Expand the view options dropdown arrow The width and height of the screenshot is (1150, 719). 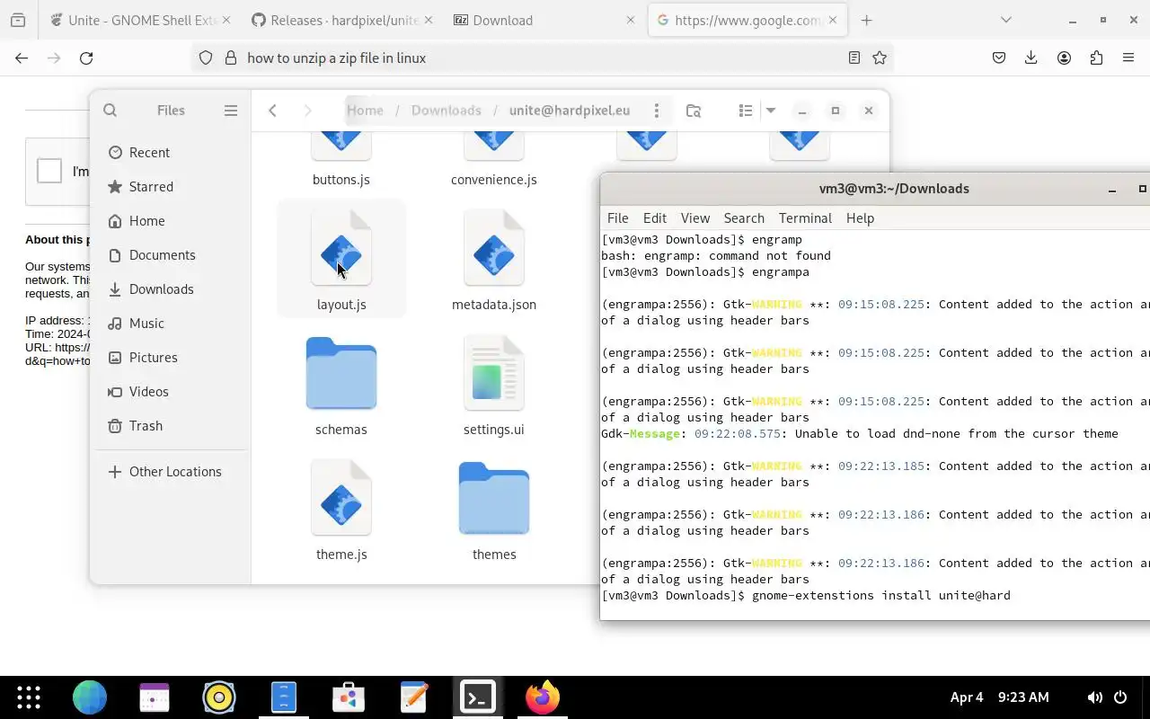[x=770, y=111]
